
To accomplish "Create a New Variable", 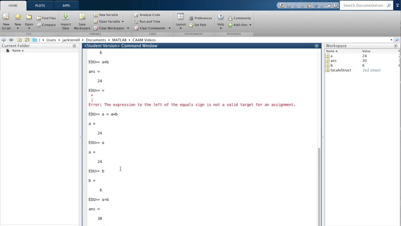I will (106, 15).
